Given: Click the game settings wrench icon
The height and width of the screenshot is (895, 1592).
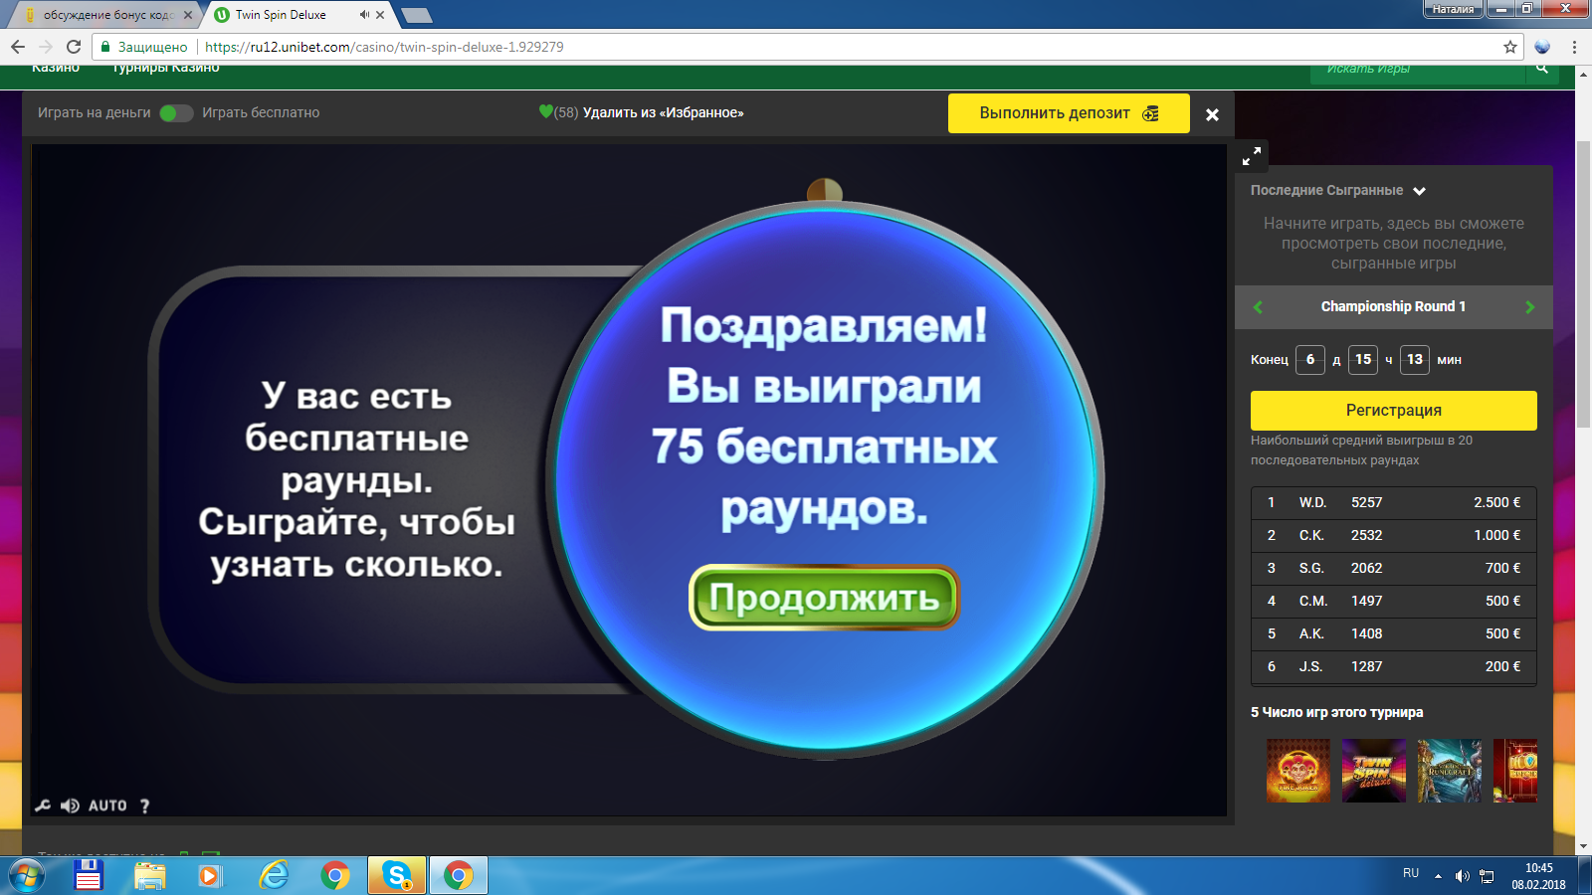Looking at the screenshot, I should click(43, 805).
